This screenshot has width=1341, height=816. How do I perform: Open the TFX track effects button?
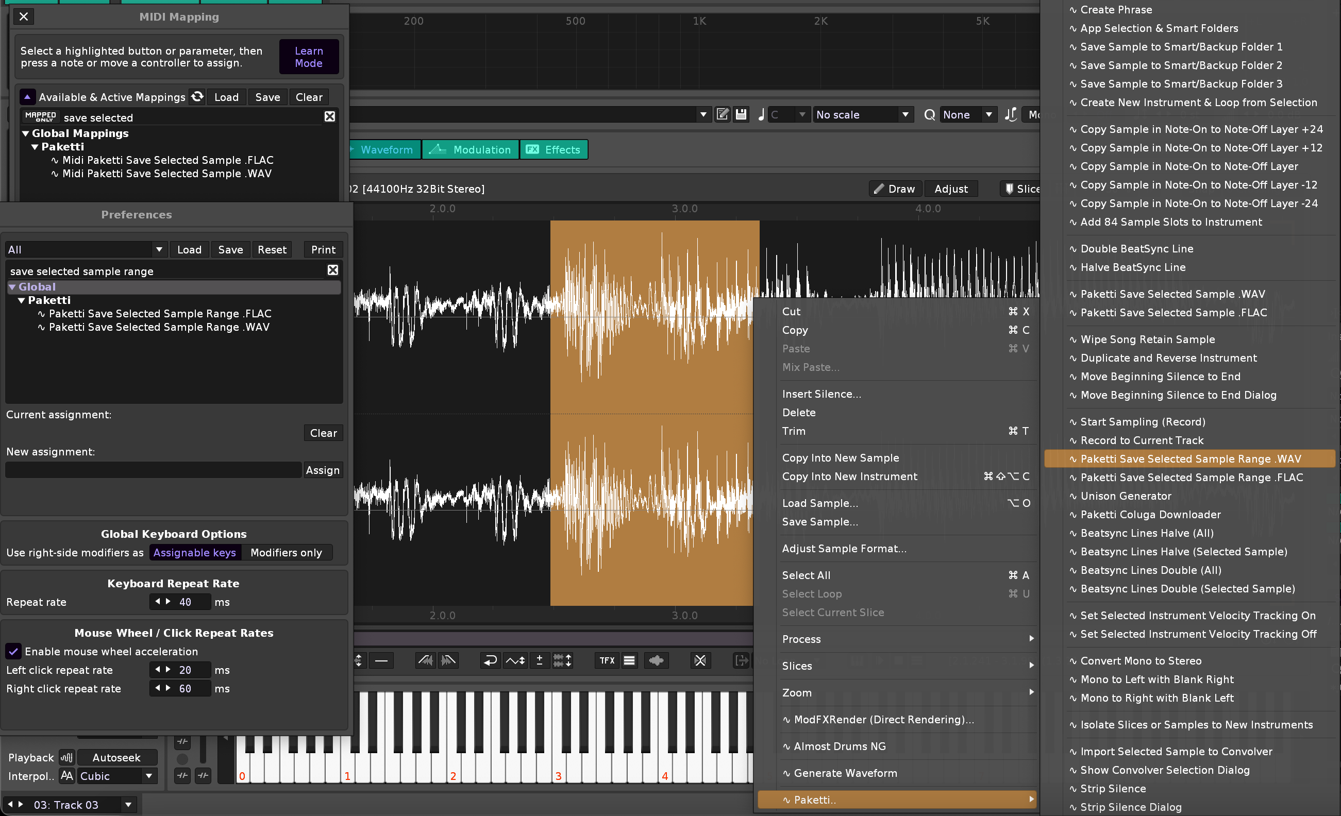click(607, 660)
